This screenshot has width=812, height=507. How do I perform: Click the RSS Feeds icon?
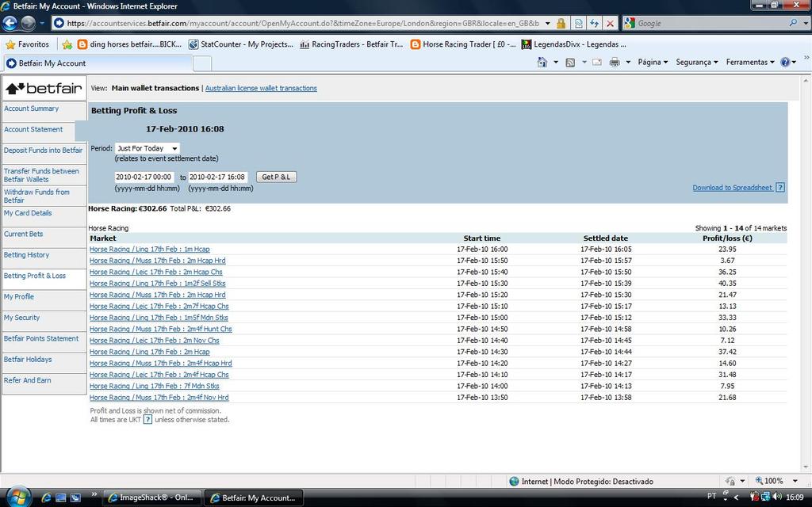[569, 62]
